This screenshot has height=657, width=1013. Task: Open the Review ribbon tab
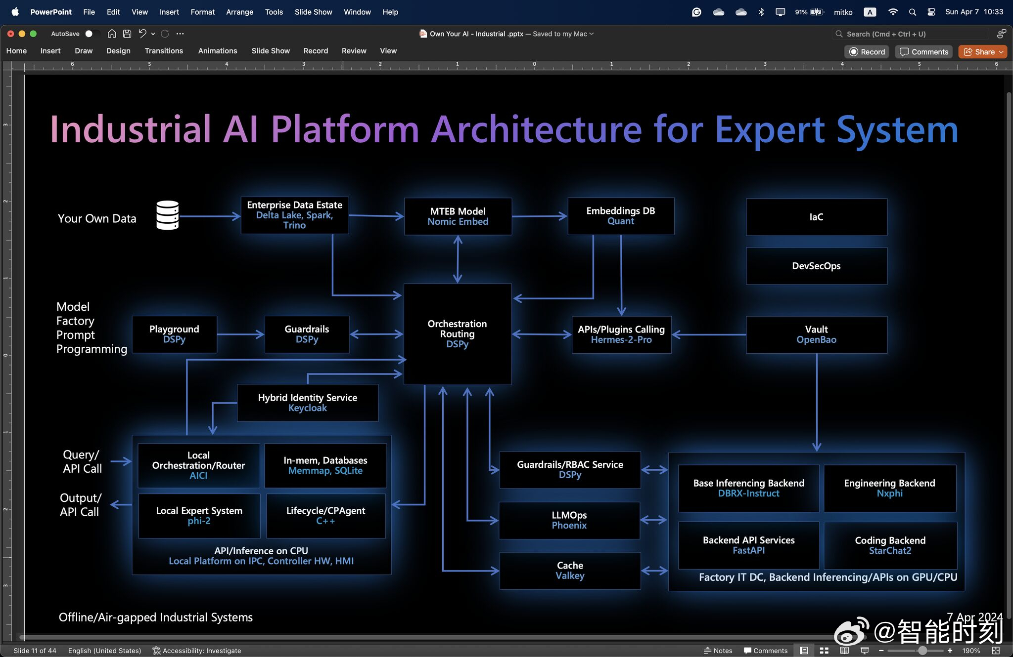[x=354, y=50]
